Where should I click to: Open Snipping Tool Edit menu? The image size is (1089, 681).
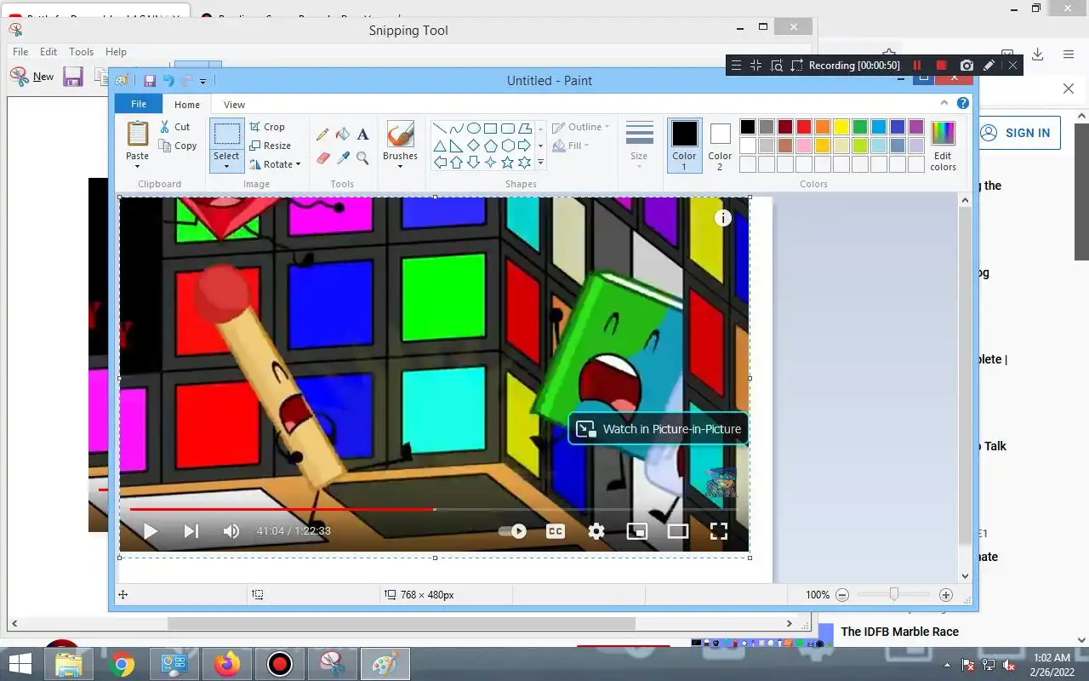[x=48, y=52]
